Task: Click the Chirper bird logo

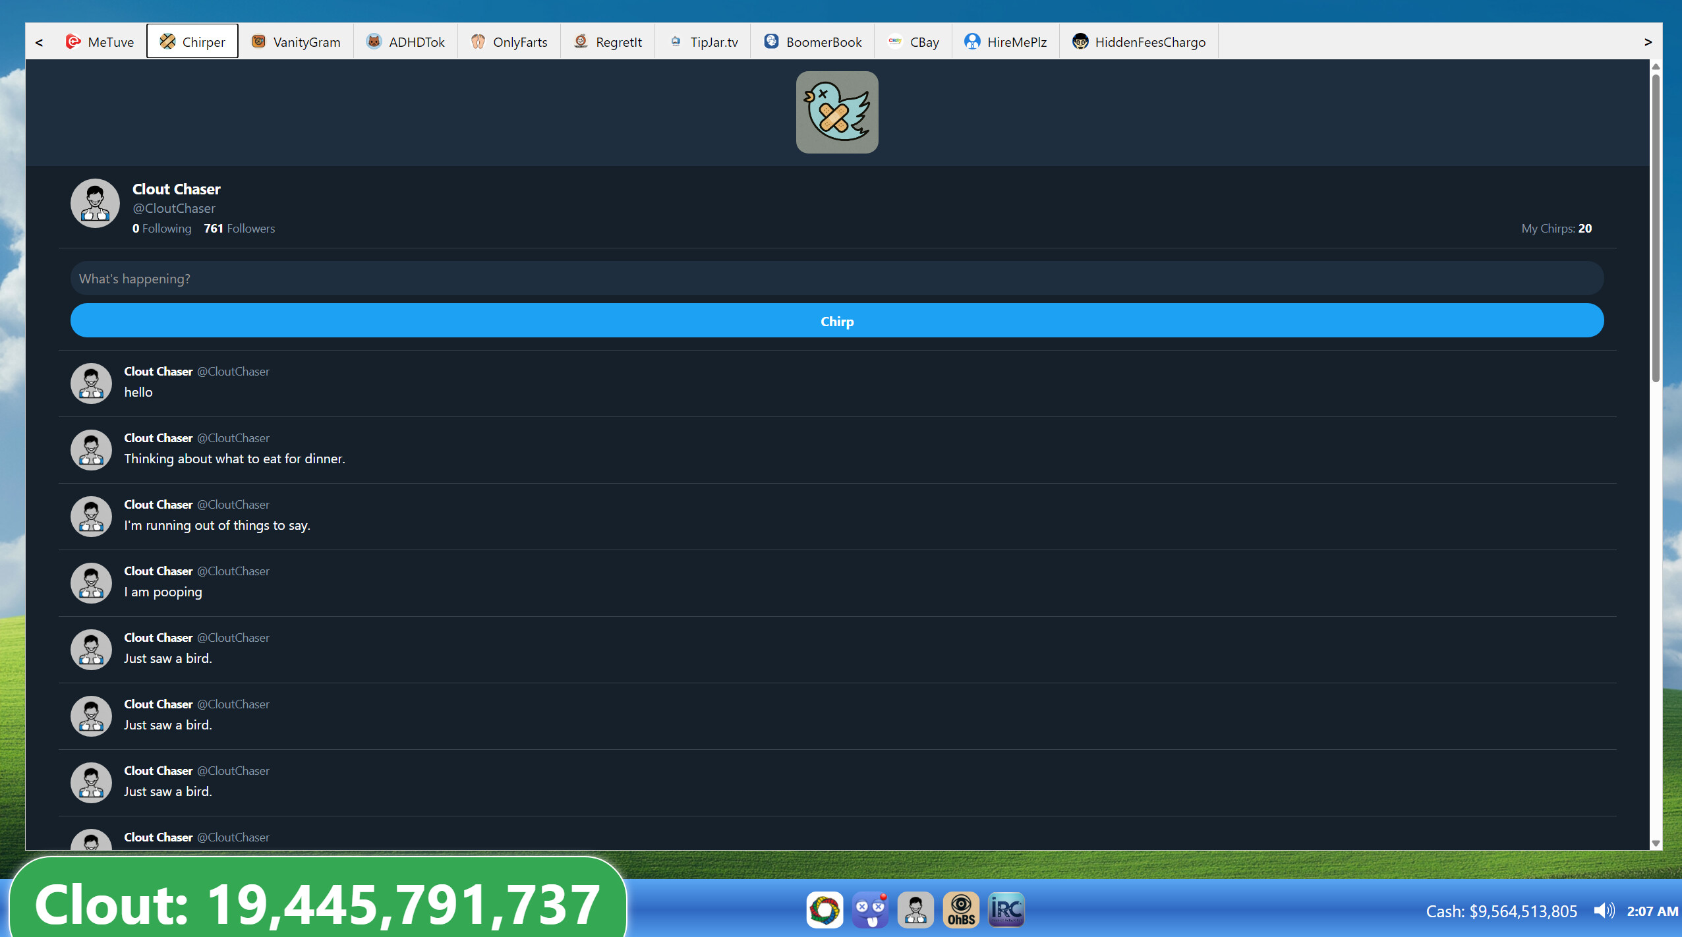Action: pos(836,112)
